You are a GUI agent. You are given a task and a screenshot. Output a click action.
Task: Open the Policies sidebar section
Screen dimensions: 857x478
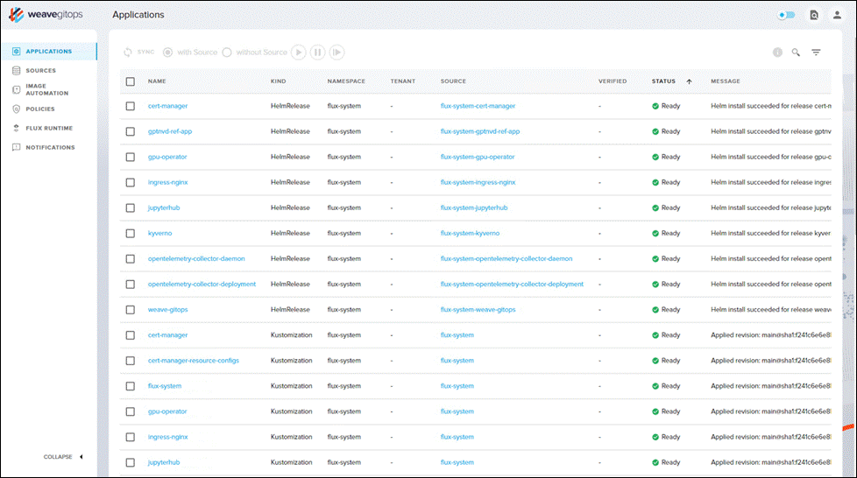[x=40, y=109]
